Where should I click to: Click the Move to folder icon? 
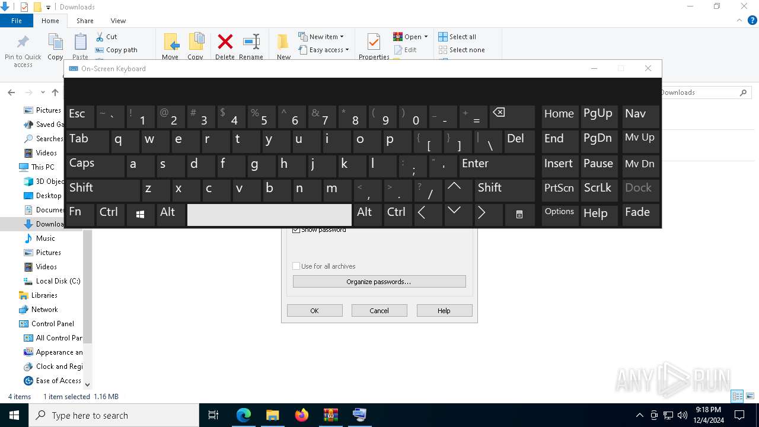click(x=171, y=42)
